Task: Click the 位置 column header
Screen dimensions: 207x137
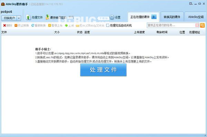Action: [182, 32]
